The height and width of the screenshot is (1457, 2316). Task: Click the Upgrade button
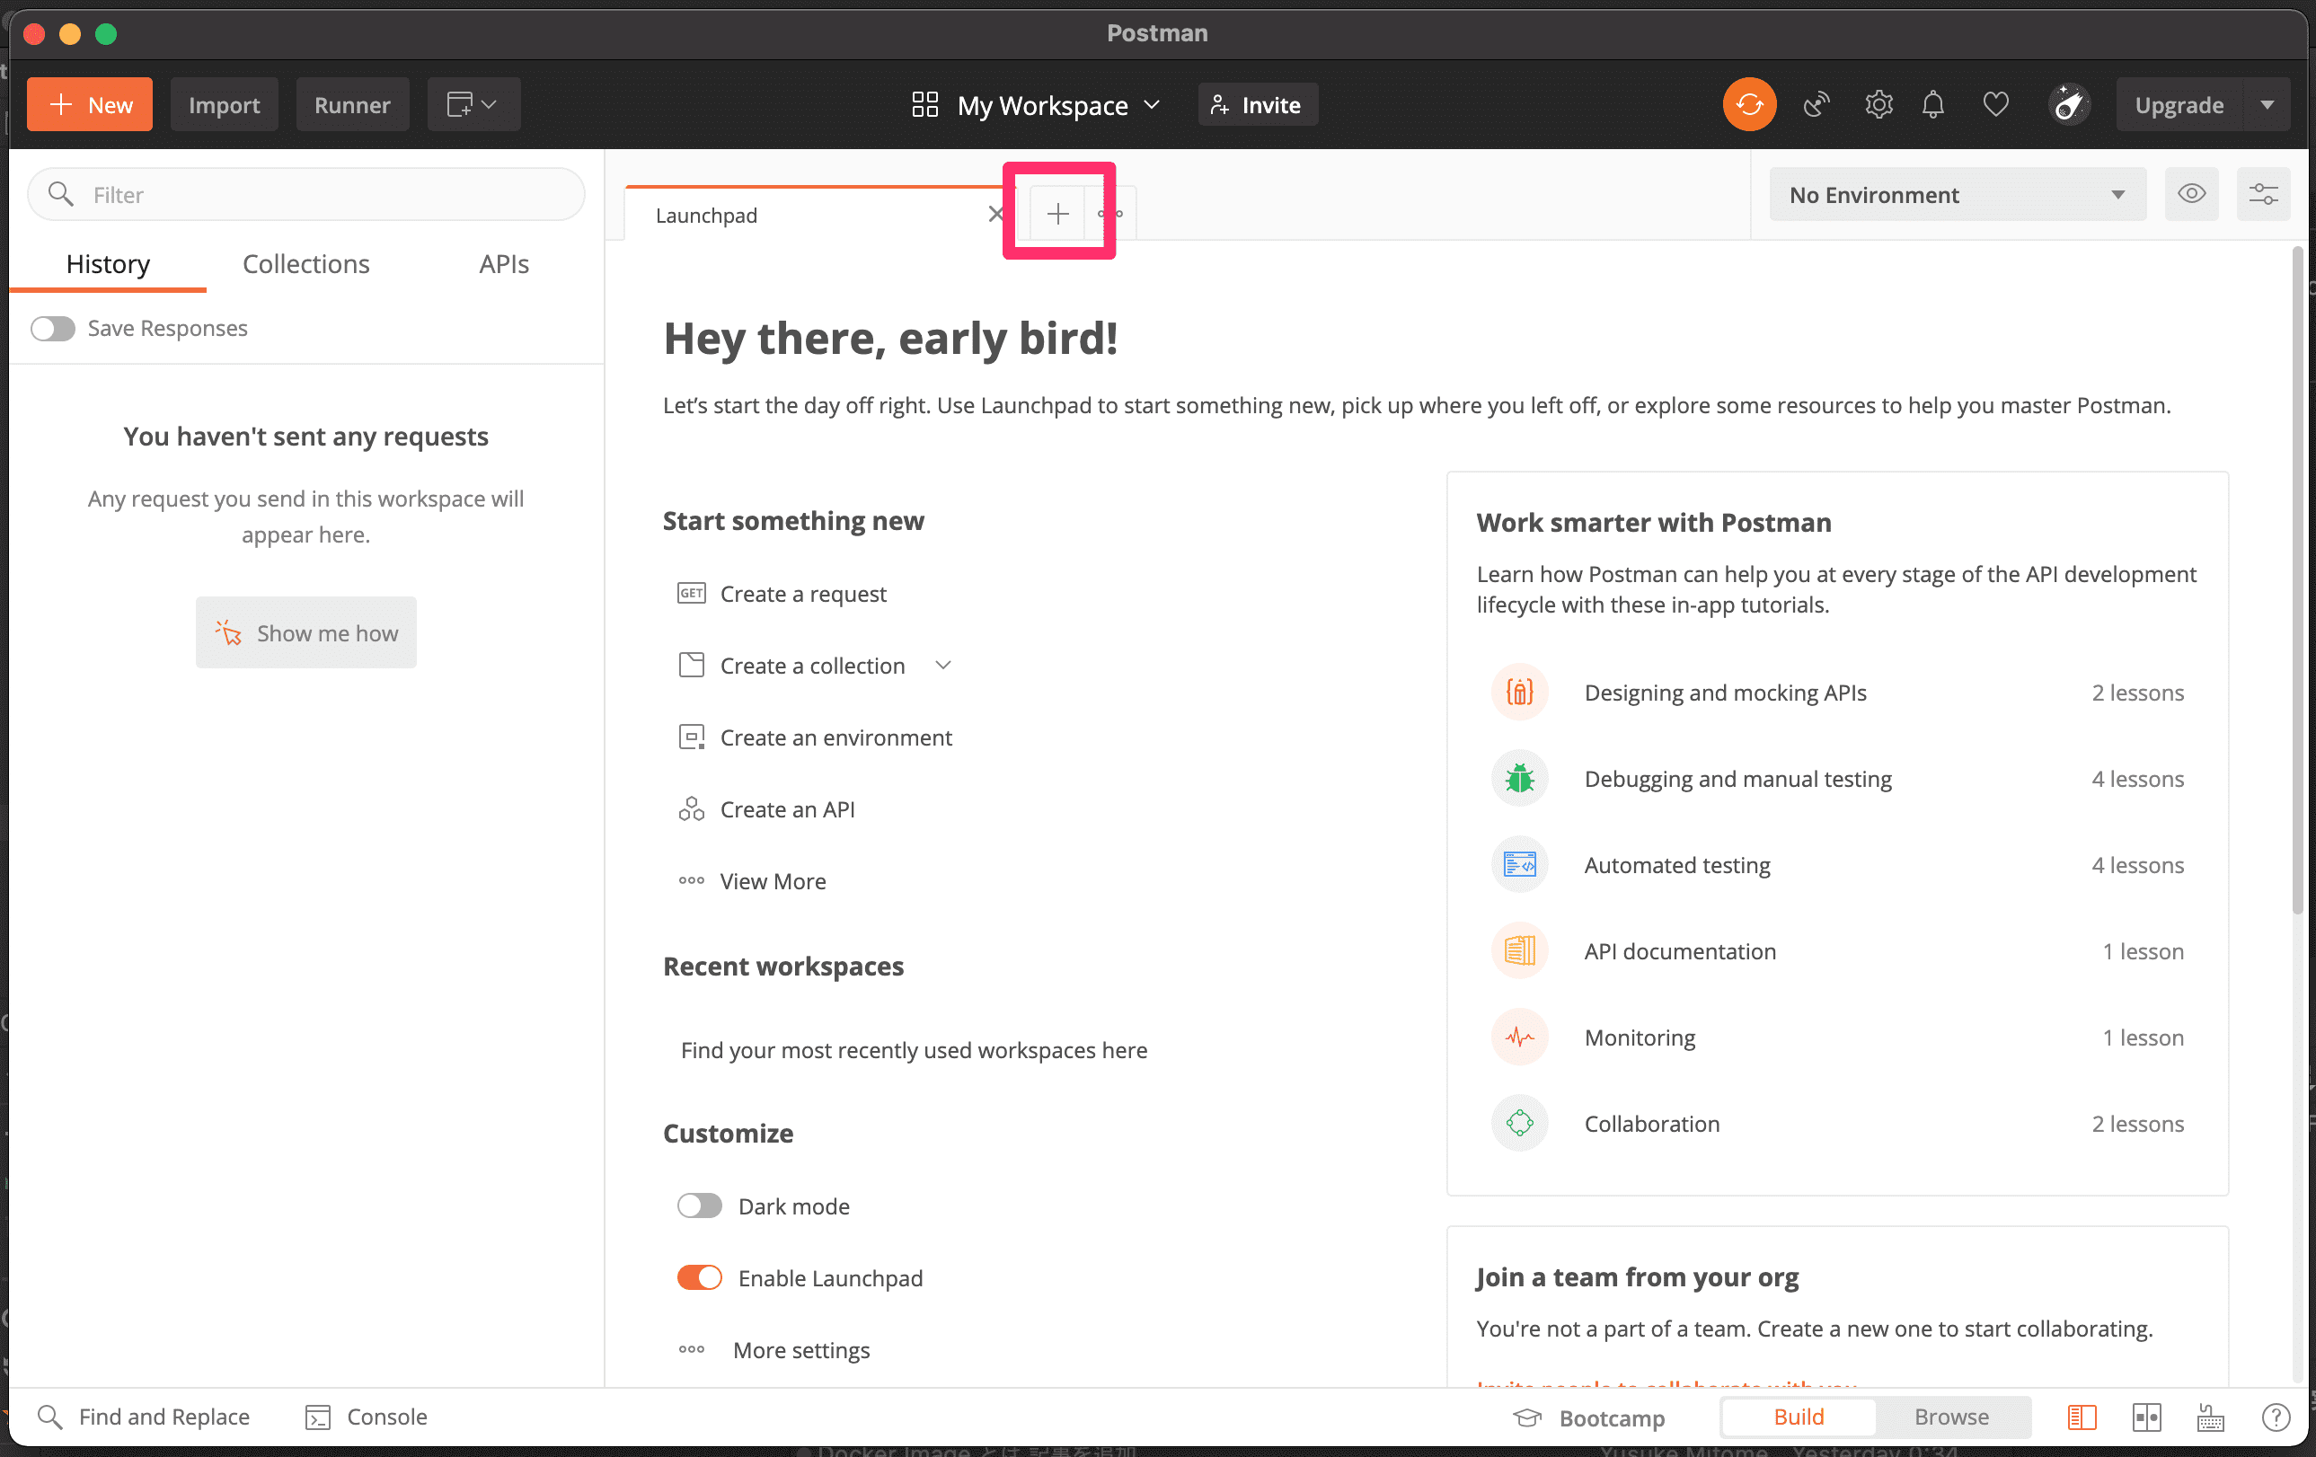2179,105
